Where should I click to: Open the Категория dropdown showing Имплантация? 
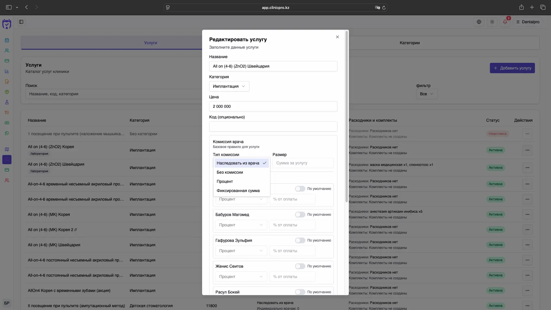pyautogui.click(x=229, y=86)
